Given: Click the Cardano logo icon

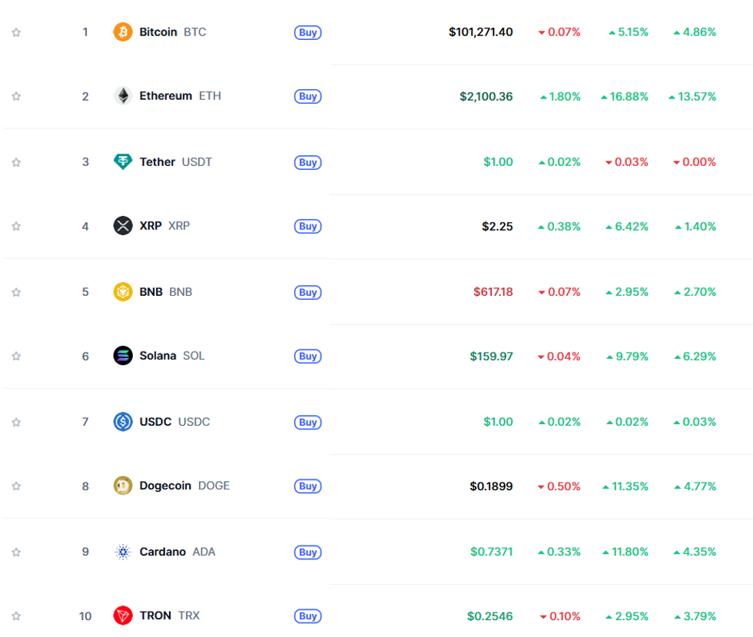Looking at the screenshot, I should (x=123, y=552).
